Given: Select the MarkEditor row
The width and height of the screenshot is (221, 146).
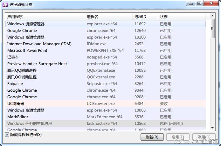Looking at the screenshot, I should 106,117.
